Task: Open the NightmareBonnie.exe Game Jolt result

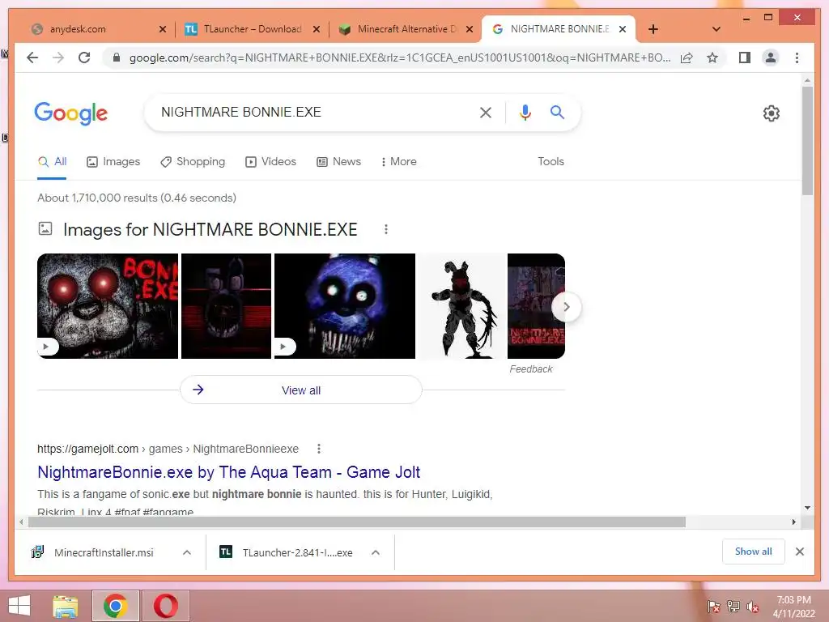Action: 228,472
